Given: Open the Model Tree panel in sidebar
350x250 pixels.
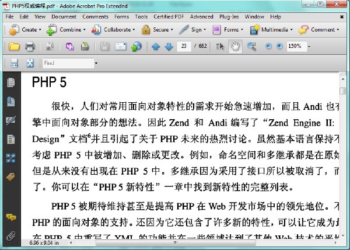Looking at the screenshot, I should [11, 158].
